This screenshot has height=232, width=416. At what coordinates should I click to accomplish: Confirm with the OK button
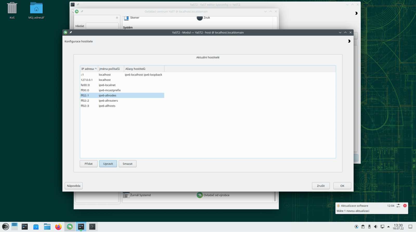[342, 186]
